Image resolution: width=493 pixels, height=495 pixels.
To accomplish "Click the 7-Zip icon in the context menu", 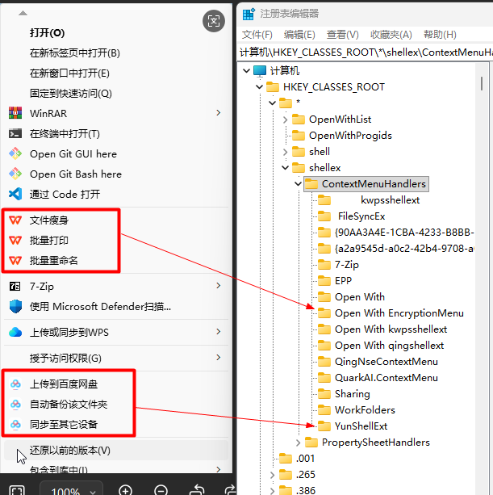I will [x=15, y=287].
